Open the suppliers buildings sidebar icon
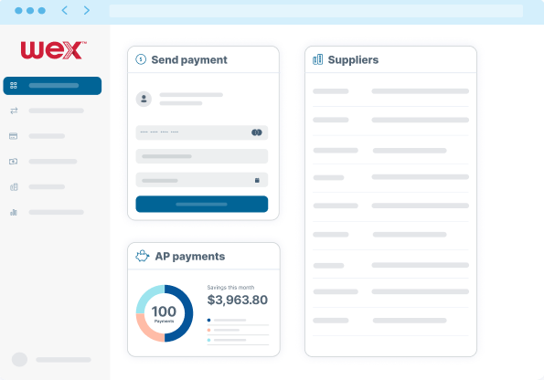 [14, 187]
